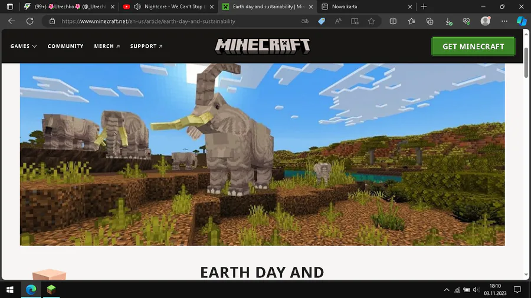Click the page vertical scrollbar thumb

click(x=526, y=63)
